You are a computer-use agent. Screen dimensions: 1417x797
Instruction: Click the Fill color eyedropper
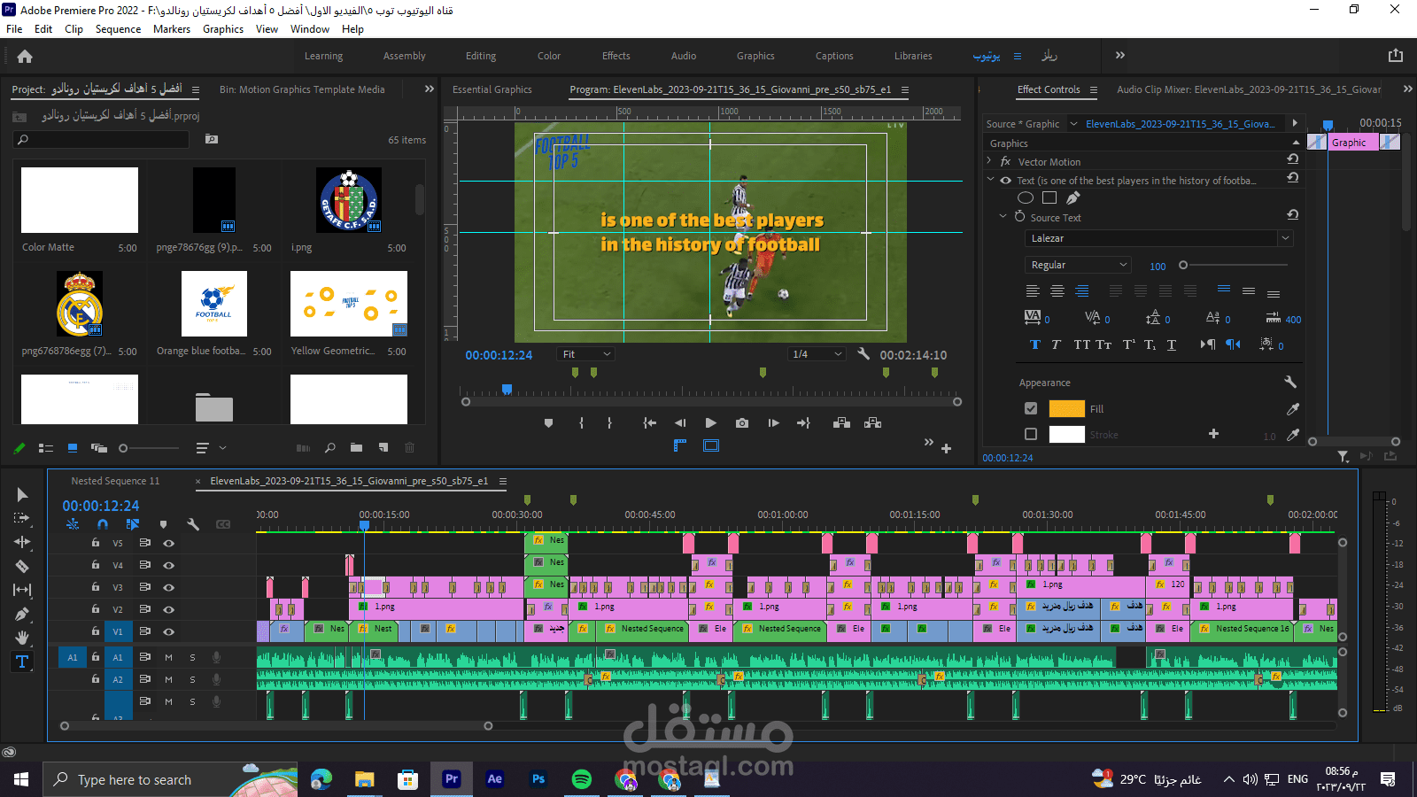(1293, 409)
